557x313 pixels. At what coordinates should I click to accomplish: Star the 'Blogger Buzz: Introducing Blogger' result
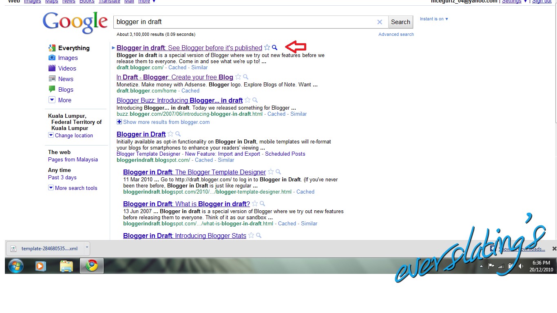pos(248,100)
